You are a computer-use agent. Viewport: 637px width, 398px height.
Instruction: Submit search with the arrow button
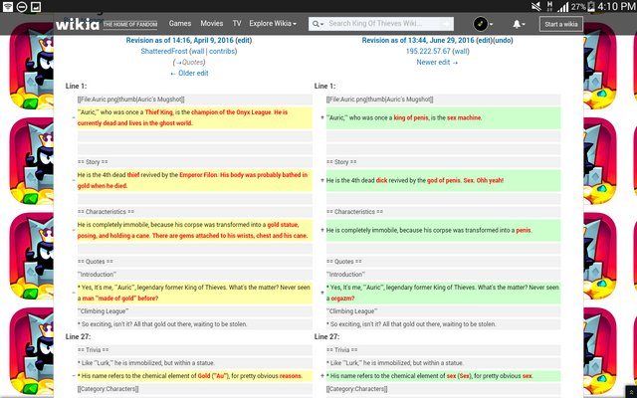coord(446,24)
